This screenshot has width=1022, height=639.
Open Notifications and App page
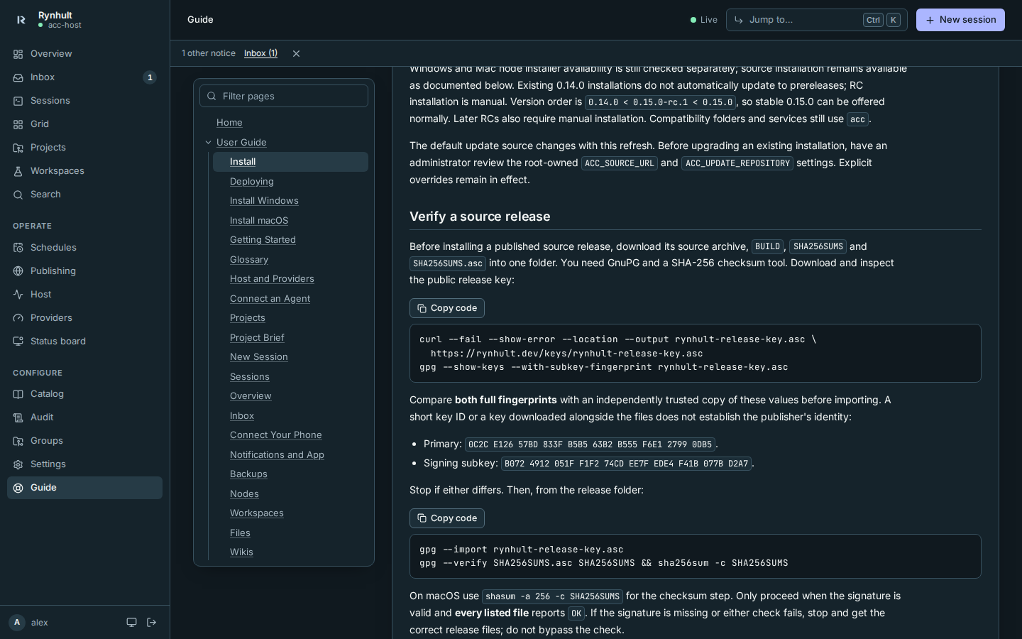277,455
